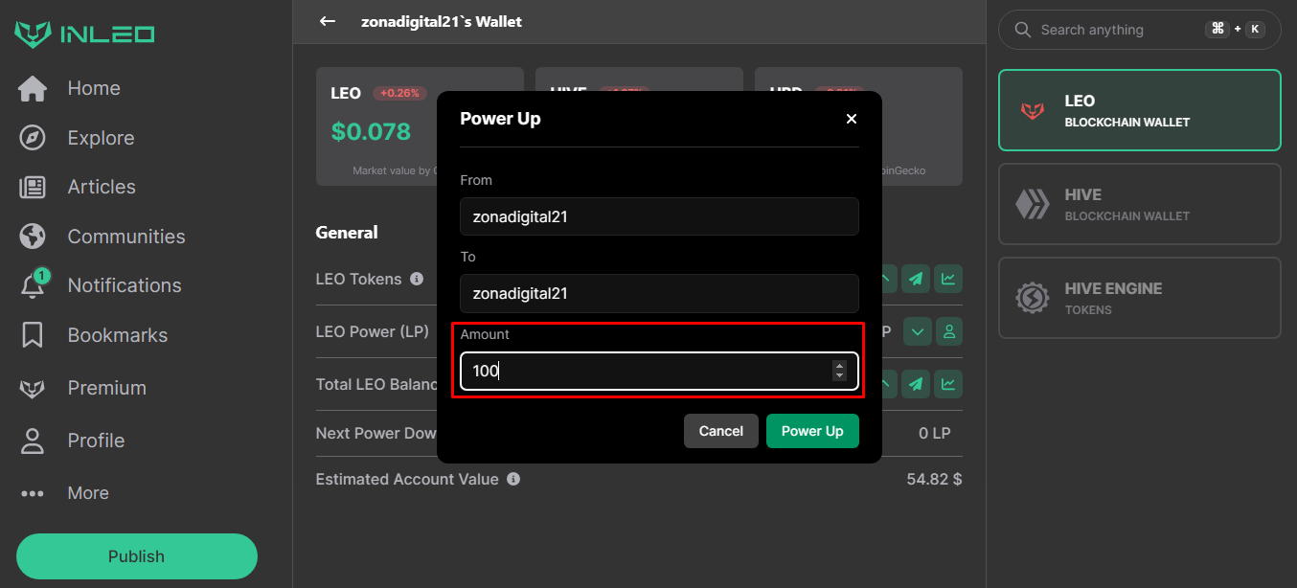Focus the To account field
Viewport: 1297px width, 588px height.
click(659, 293)
